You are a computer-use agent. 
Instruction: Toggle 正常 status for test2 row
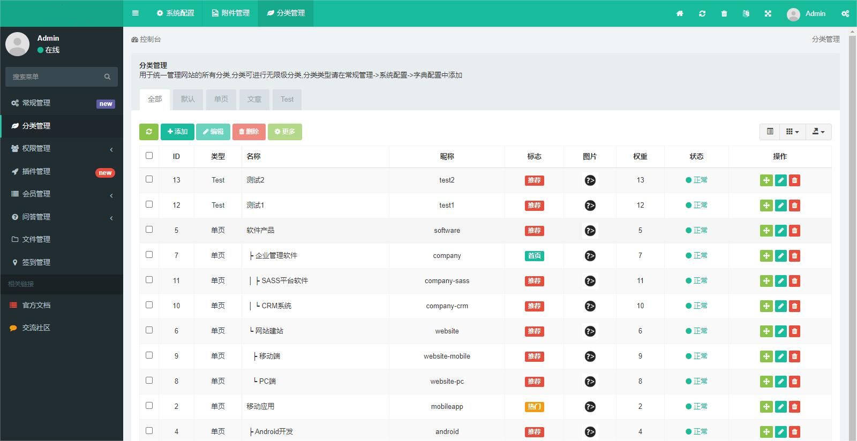coord(697,180)
